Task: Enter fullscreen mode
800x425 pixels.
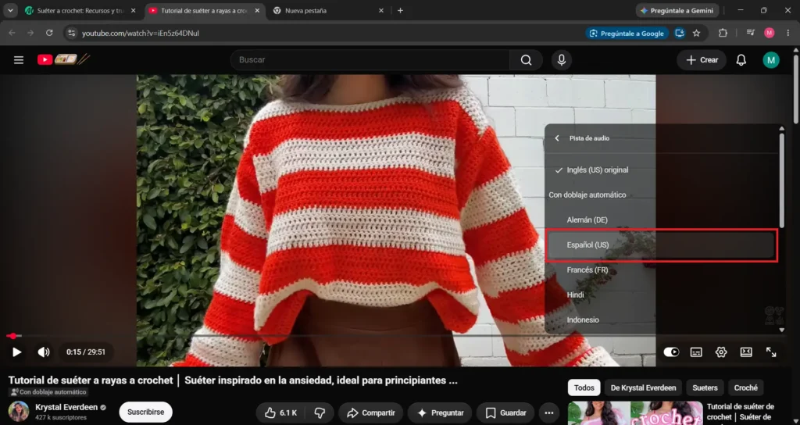Action: tap(771, 352)
